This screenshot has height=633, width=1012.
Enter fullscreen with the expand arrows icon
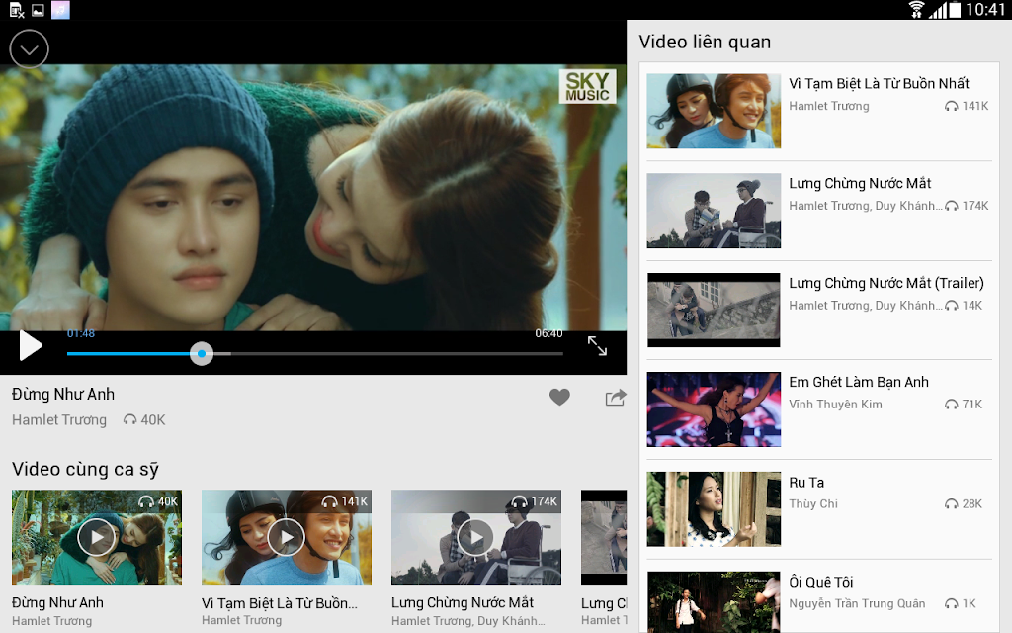pos(597,346)
